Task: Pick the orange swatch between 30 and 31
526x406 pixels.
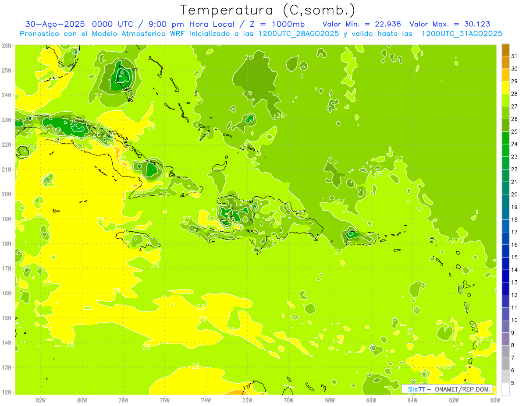Action: click(505, 63)
